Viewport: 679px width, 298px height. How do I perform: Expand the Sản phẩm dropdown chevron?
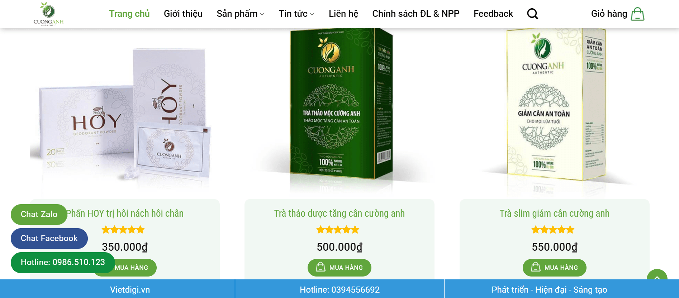(262, 14)
